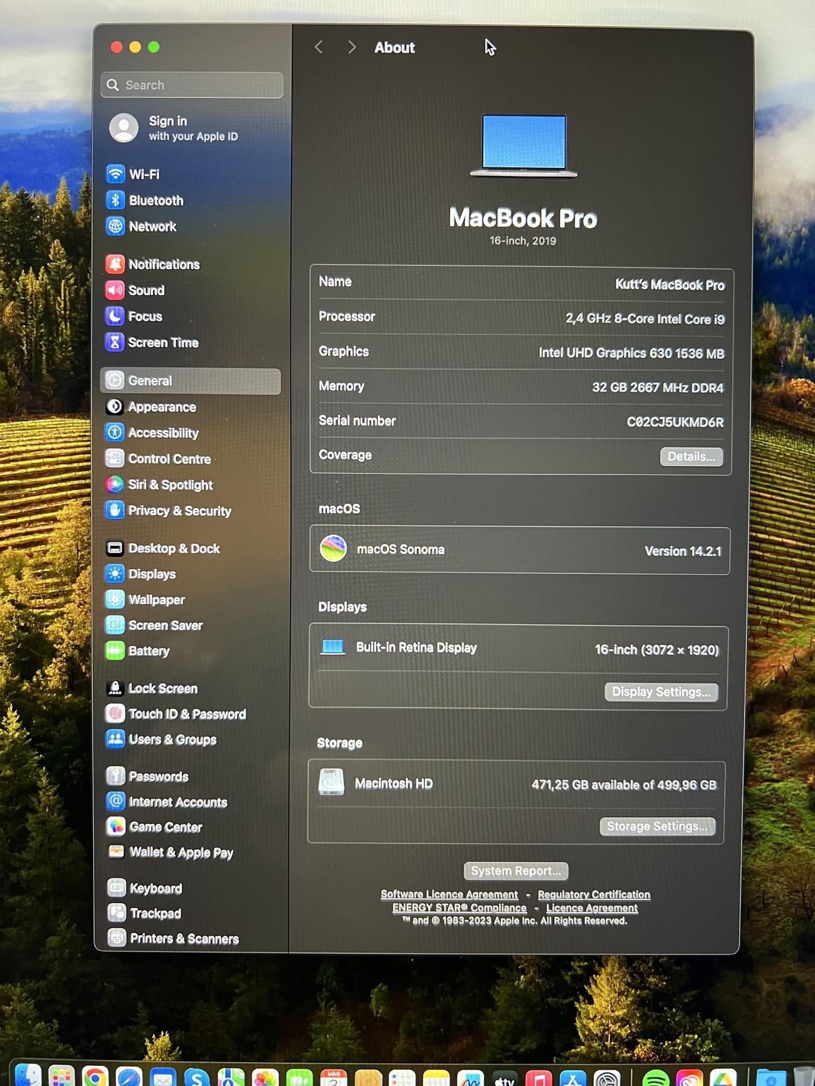
Task: Click the System Report button
Action: point(516,871)
